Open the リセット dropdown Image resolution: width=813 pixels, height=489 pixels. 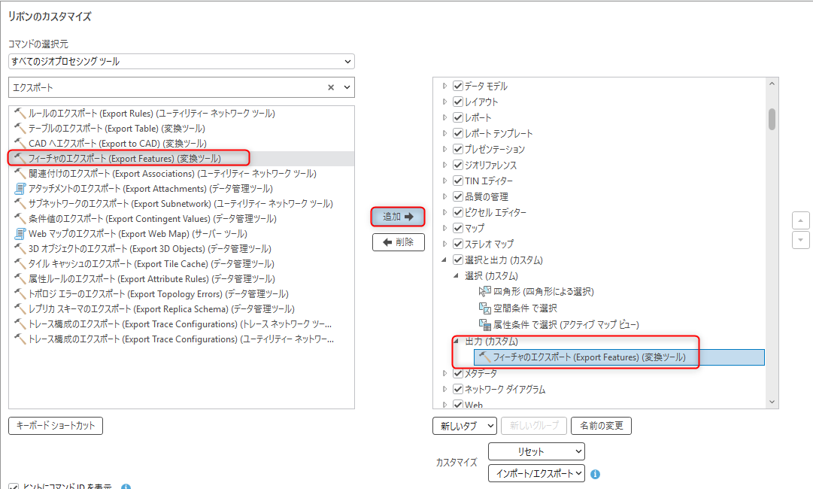pyautogui.click(x=536, y=451)
